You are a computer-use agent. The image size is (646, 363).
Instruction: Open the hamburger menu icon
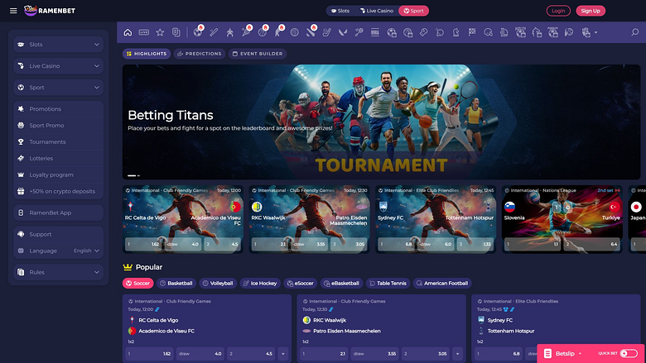pyautogui.click(x=13, y=11)
